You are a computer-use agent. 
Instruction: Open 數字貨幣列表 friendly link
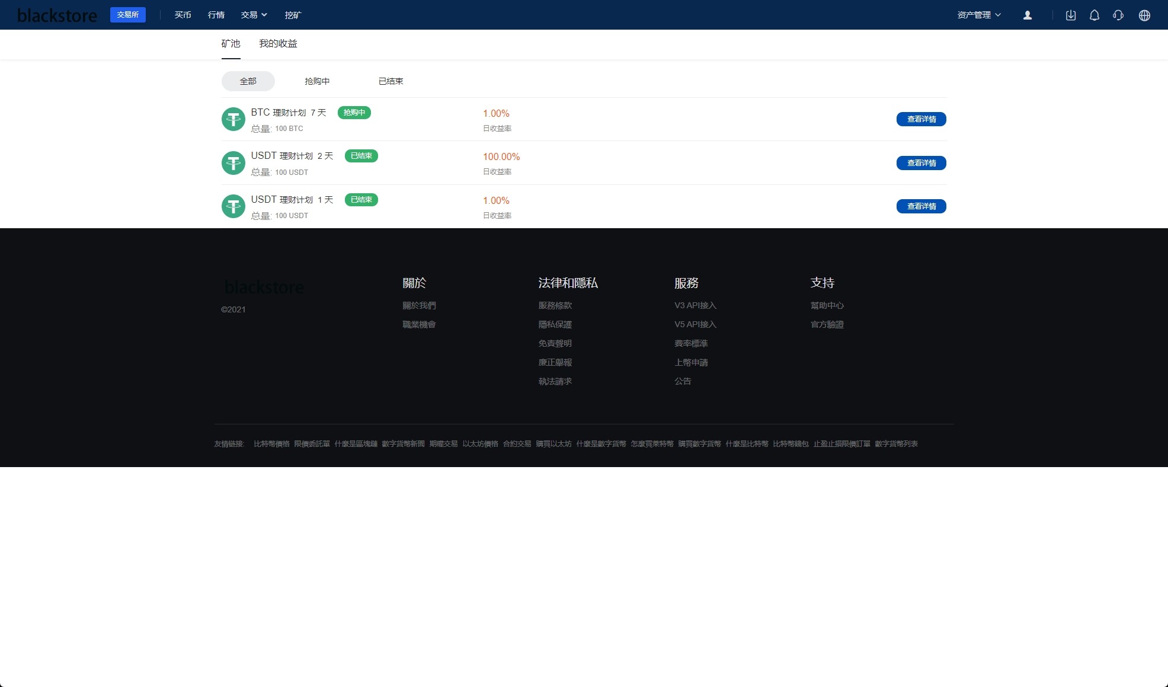point(897,444)
